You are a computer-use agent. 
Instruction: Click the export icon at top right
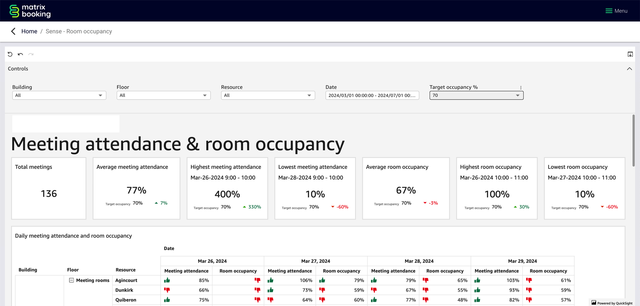click(630, 54)
